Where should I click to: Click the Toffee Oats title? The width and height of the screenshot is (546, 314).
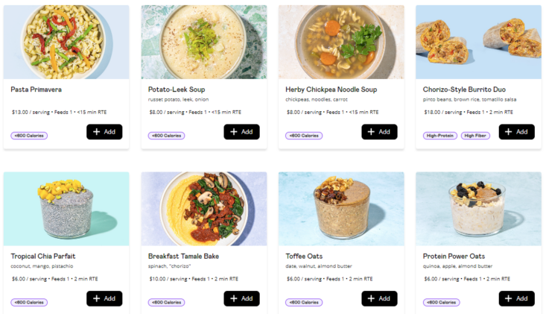[306, 256]
